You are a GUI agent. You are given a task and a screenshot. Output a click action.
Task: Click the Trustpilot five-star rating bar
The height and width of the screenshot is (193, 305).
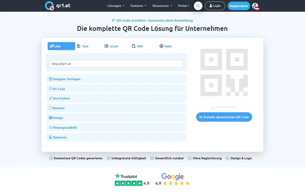pyautogui.click(x=129, y=183)
